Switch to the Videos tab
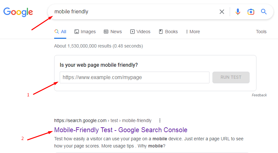278x153 pixels. click(x=140, y=32)
